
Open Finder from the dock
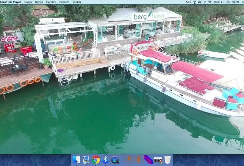point(76,160)
